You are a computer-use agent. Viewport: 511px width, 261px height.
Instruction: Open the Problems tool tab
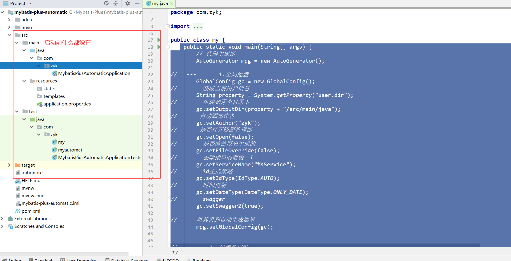click(199, 259)
